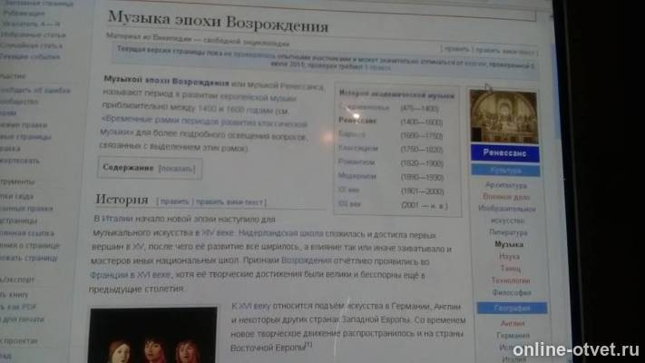Screen dimensions: 645x363
Task: Open 'Германия' in the Renaissance navigation box
Action: 513,336
